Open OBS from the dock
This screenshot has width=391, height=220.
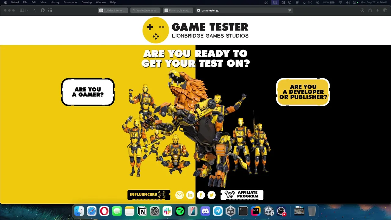[281, 211]
